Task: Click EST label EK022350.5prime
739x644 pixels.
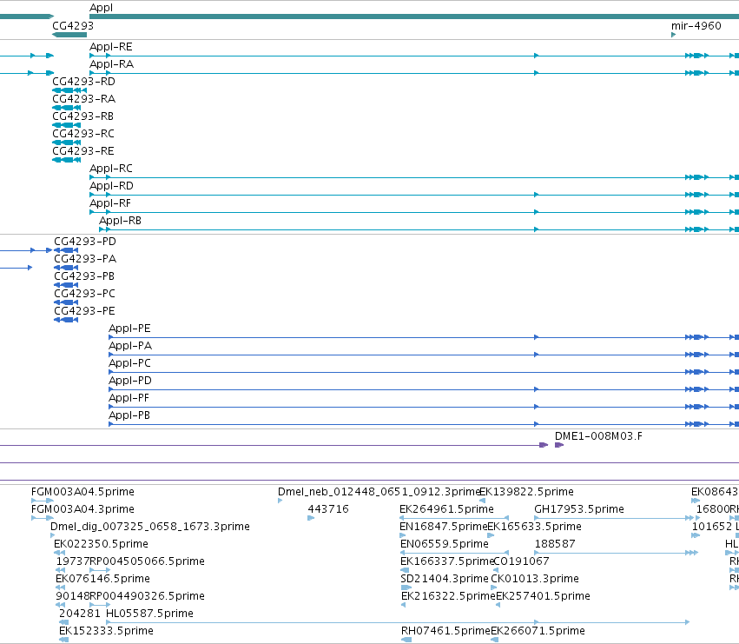Action: pos(101,544)
